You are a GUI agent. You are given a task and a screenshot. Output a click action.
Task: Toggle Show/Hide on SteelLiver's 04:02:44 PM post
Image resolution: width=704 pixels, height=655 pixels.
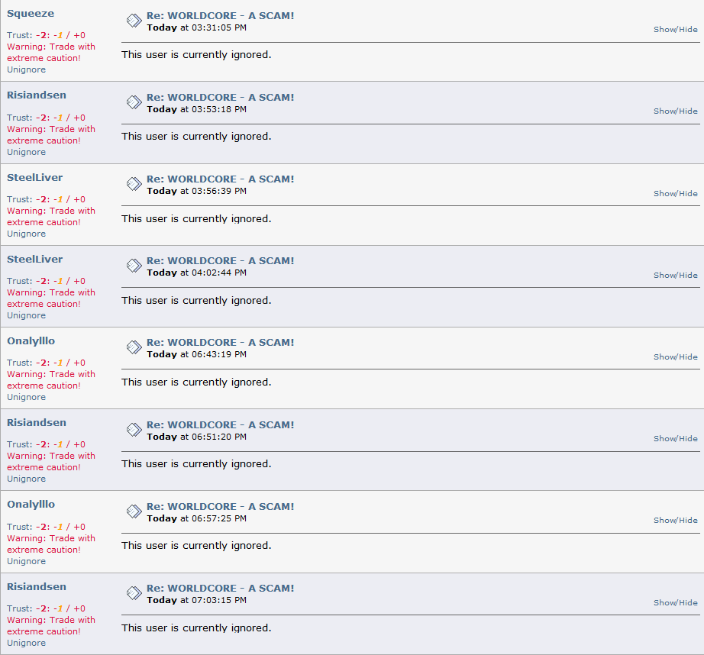(x=675, y=276)
